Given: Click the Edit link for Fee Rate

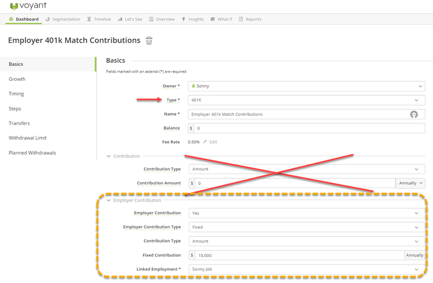Looking at the screenshot, I should click(x=213, y=142).
